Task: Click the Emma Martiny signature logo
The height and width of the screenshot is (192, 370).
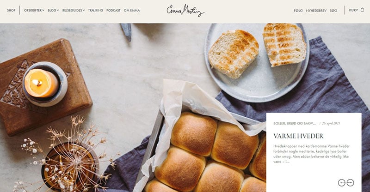Action: [x=185, y=11]
